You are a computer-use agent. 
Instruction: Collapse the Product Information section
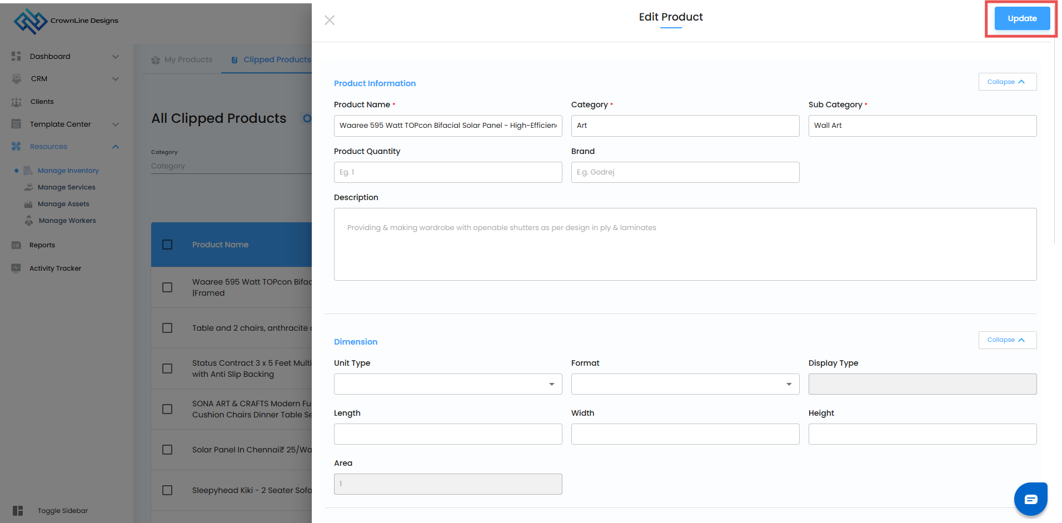[1007, 82]
